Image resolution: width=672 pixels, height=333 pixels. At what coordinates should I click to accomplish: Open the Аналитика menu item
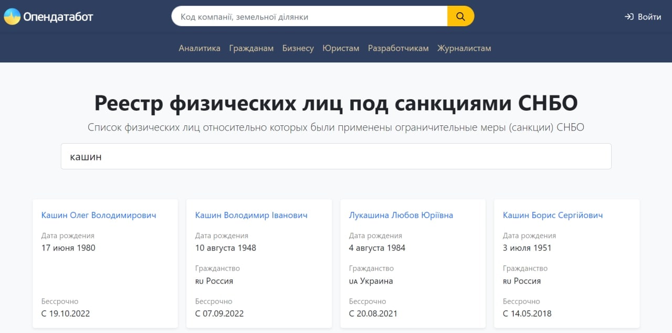click(x=199, y=48)
